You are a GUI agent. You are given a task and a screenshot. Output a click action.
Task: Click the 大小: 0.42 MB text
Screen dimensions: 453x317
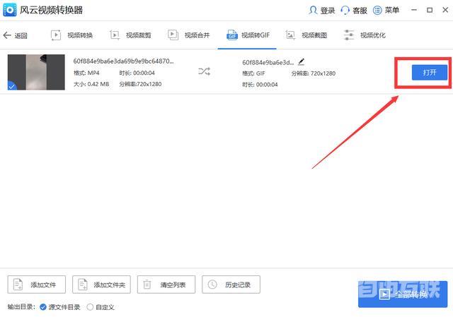coord(91,84)
